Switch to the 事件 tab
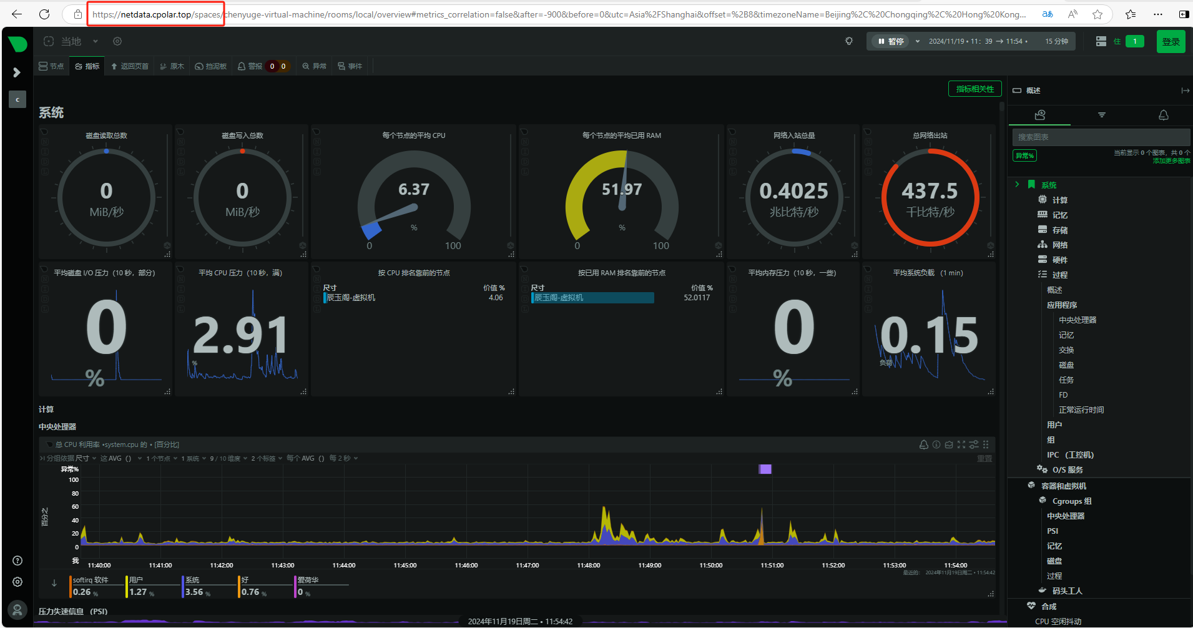 [x=350, y=66]
